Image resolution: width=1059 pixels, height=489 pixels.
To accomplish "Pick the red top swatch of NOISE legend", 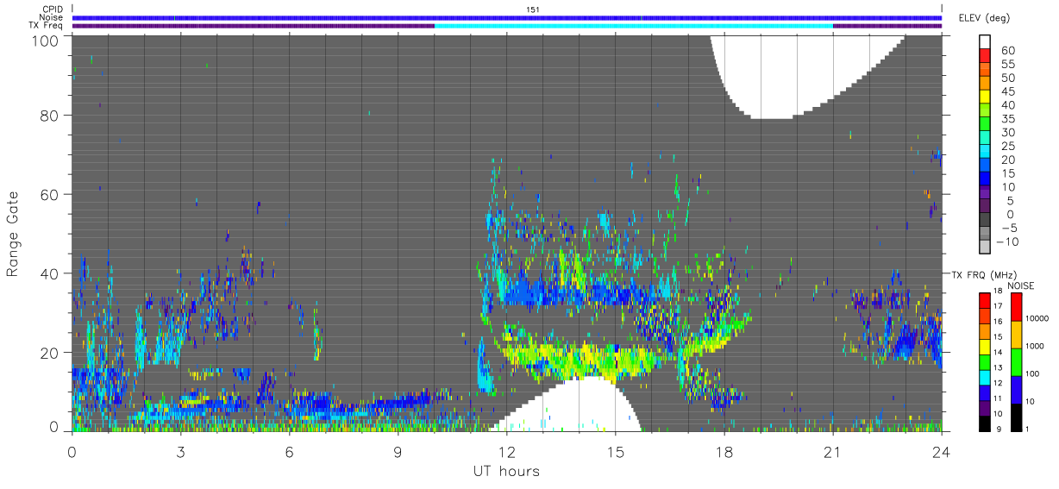I will tap(1016, 307).
